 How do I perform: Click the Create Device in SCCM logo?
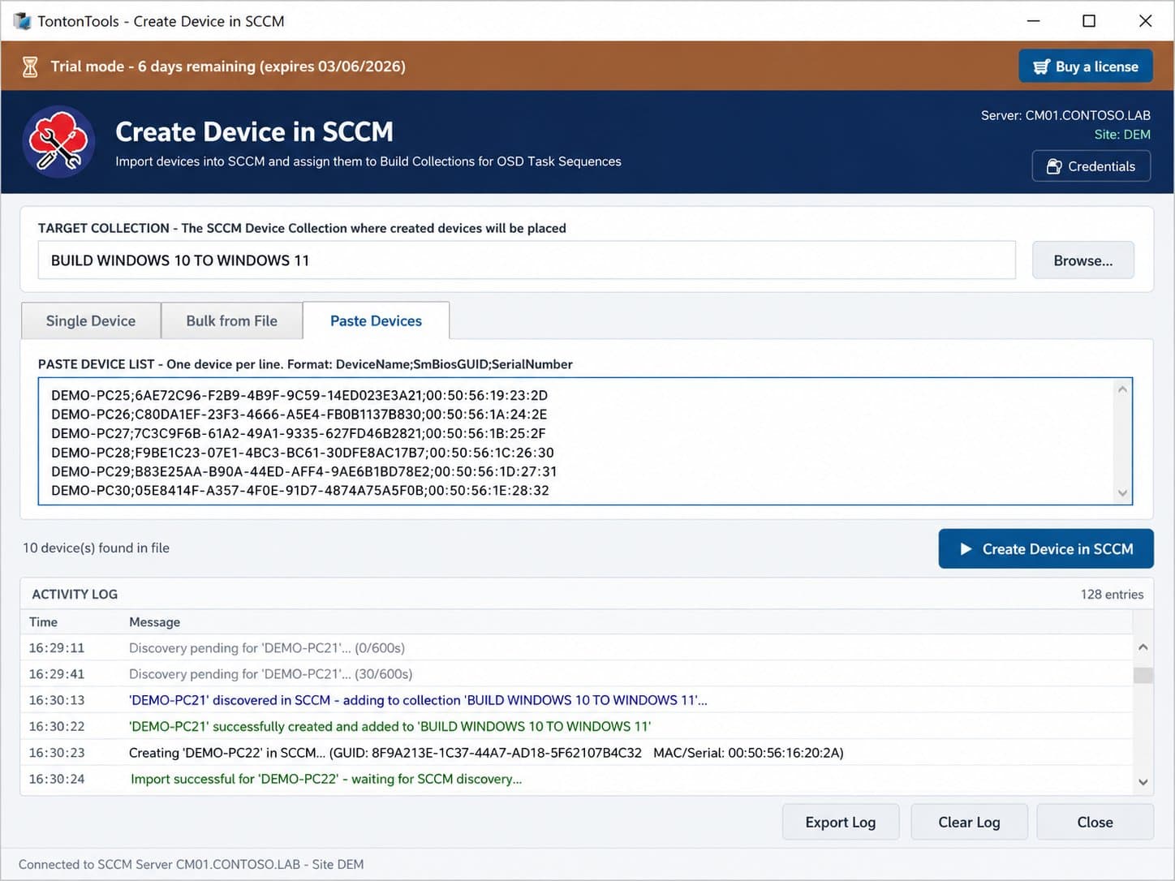(x=58, y=141)
